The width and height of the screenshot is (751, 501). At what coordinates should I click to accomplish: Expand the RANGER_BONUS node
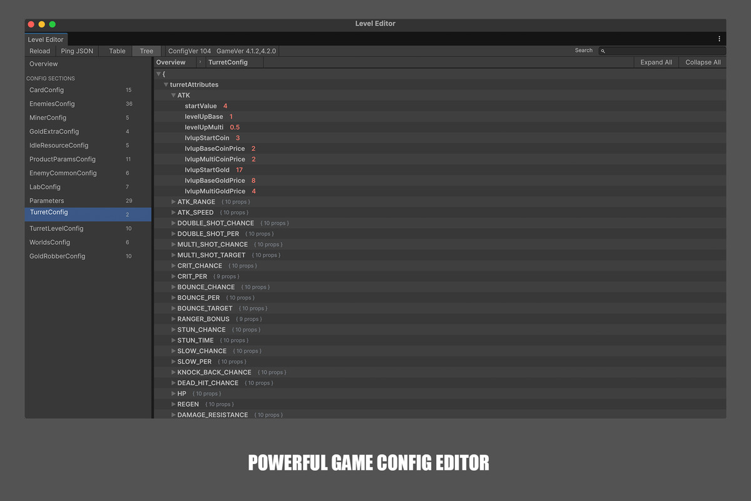(x=174, y=319)
